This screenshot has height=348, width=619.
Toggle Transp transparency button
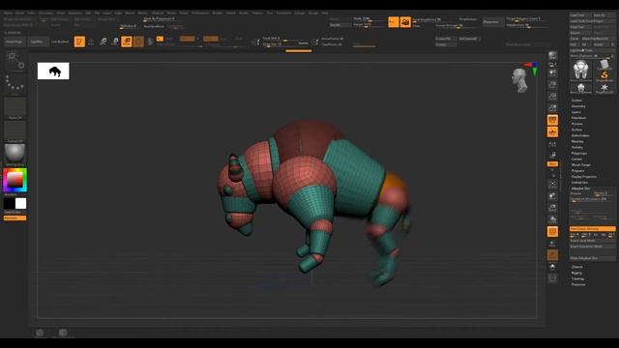[x=552, y=244]
